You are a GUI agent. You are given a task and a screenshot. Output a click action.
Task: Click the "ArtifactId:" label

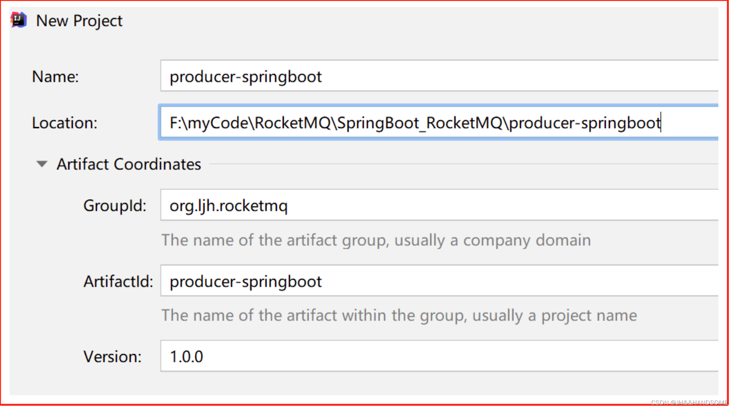(x=118, y=282)
